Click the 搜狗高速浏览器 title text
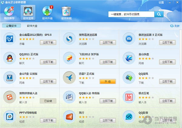Image resolution: width=182 pixels, height=128 pixels. click(88, 35)
